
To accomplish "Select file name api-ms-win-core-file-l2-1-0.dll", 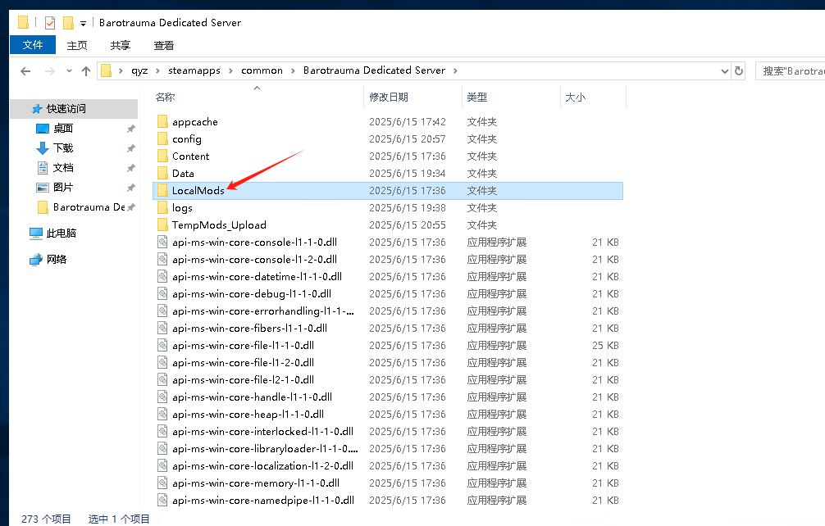I will (x=243, y=380).
